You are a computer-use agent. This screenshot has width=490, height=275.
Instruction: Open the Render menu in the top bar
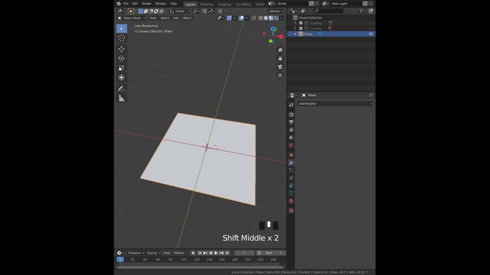point(146,3)
